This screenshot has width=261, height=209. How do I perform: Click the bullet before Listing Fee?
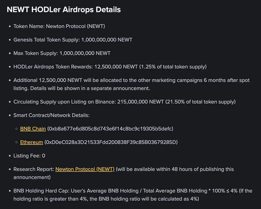tap(10, 156)
